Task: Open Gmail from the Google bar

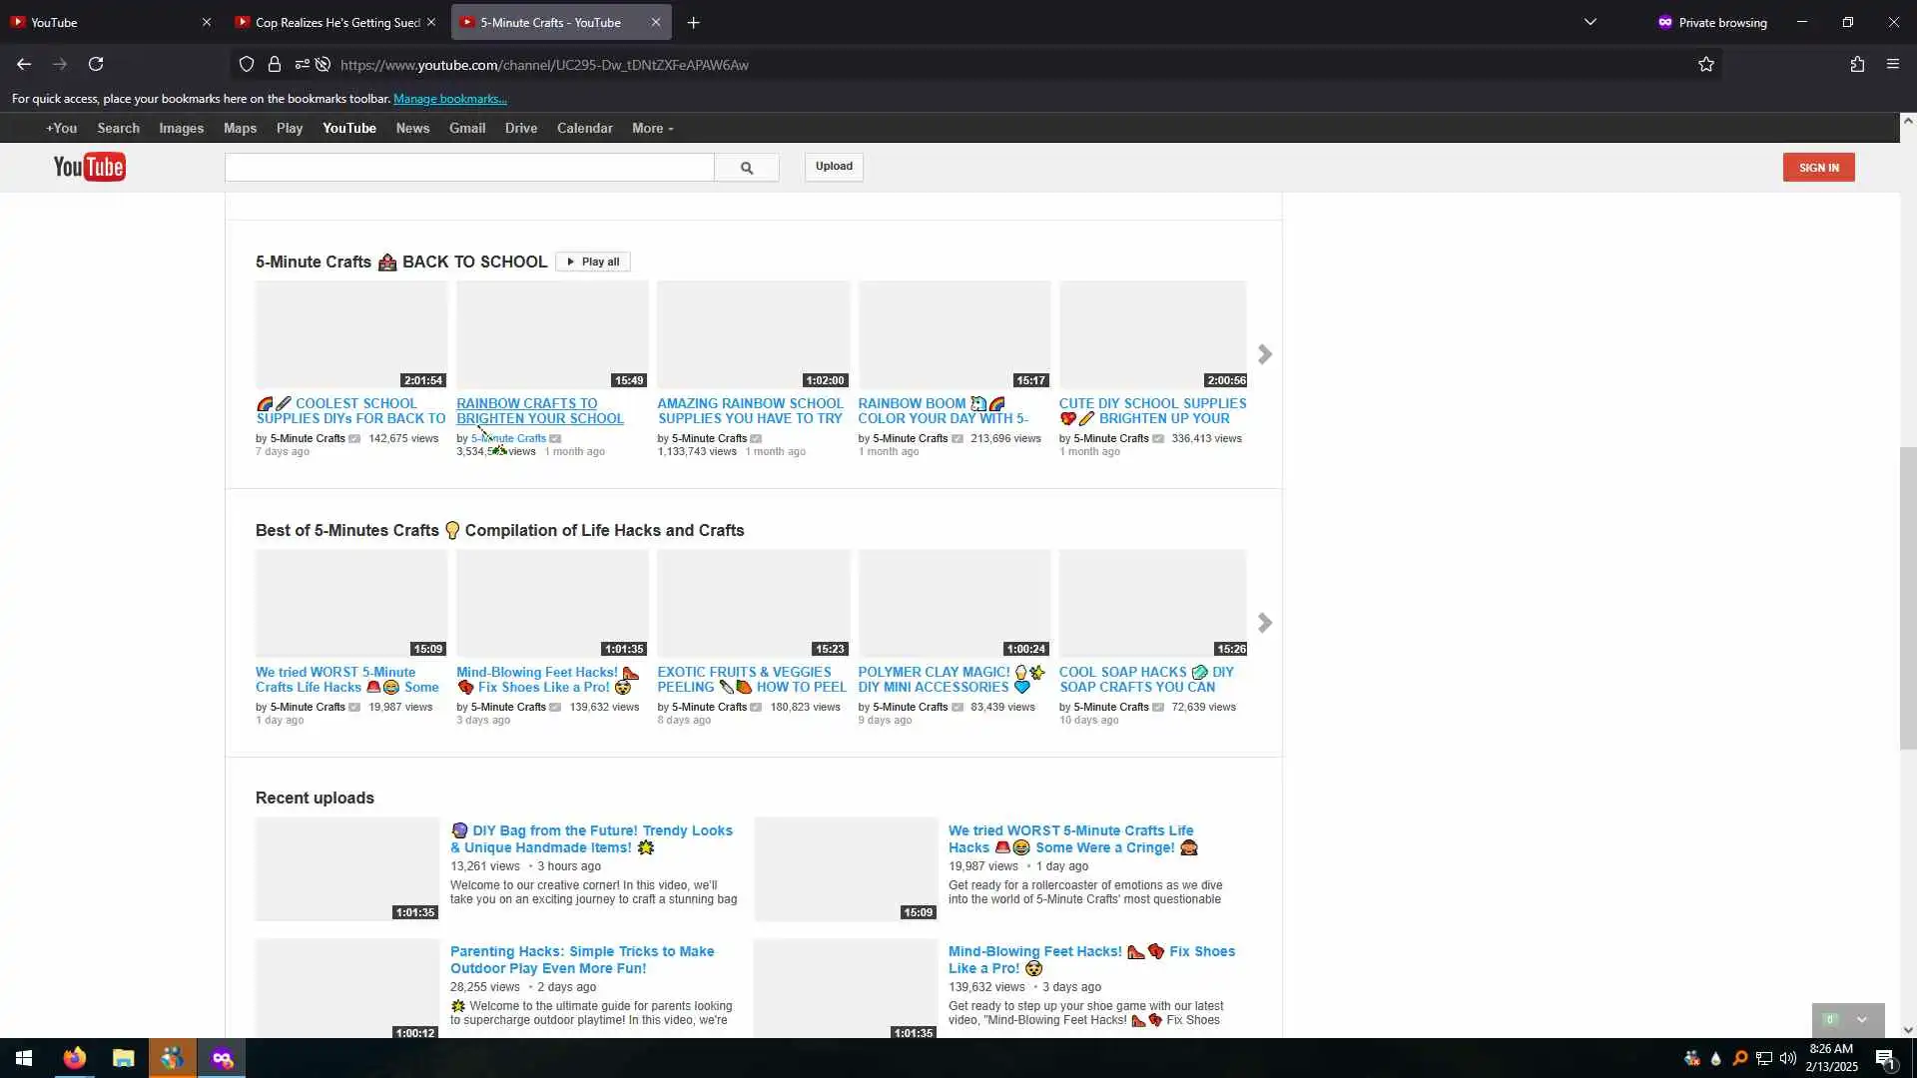Action: [466, 129]
